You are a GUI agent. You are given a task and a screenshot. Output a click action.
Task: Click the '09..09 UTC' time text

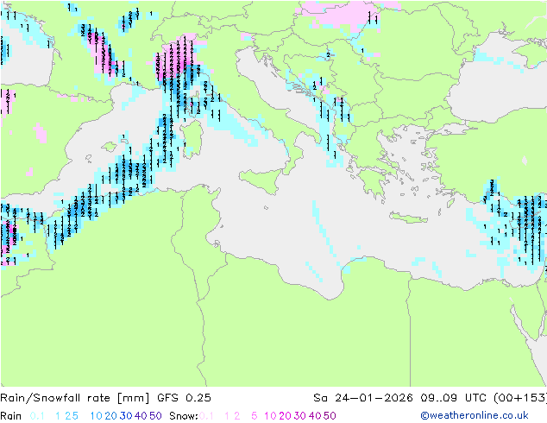454,398
